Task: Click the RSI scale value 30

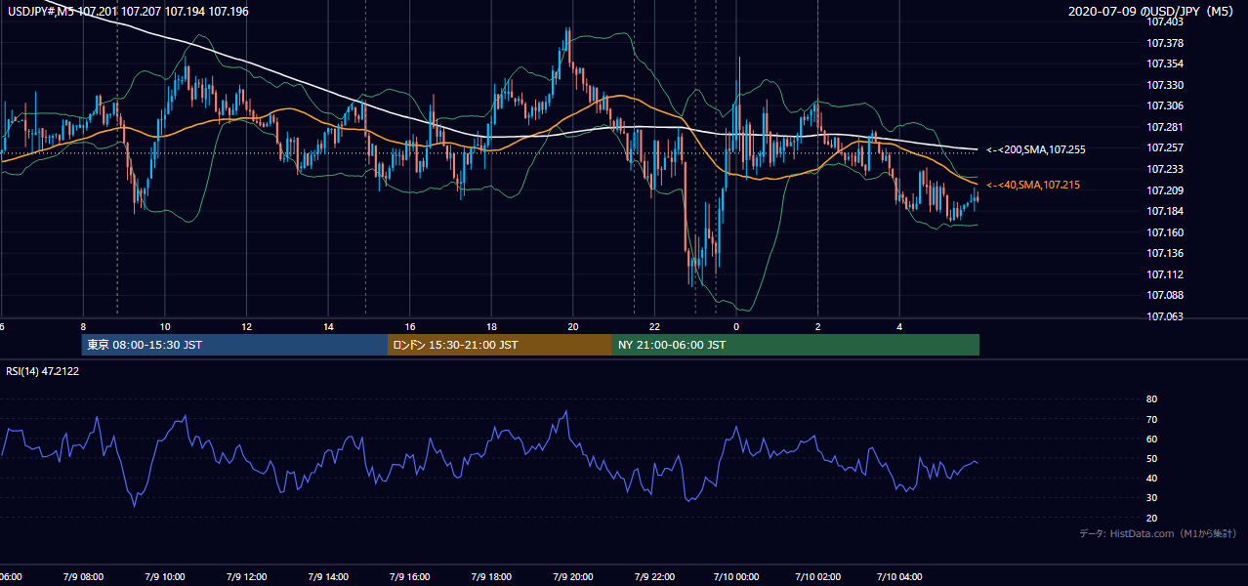Action: click(x=1151, y=497)
